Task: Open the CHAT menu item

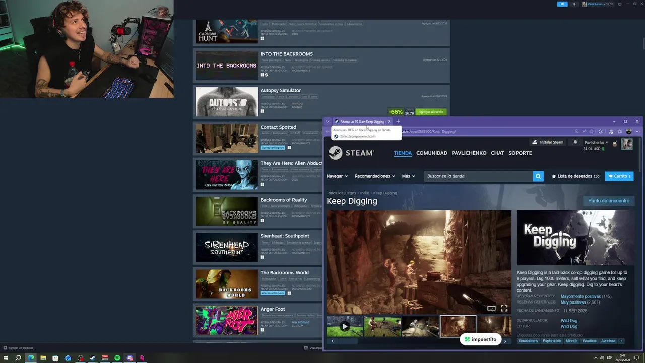Action: (x=497, y=153)
